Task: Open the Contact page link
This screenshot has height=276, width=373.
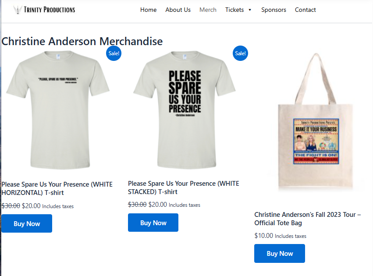Action: [305, 10]
